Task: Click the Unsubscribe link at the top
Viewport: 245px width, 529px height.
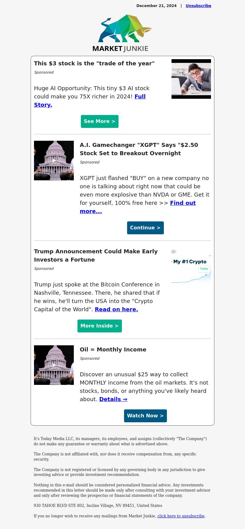Action: (198, 6)
